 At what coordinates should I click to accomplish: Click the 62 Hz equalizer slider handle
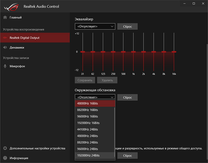(93, 52)
